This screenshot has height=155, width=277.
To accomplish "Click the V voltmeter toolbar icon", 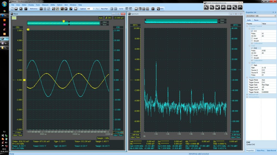I will (153, 9).
